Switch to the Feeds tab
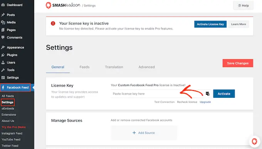 pyautogui.click(x=84, y=67)
